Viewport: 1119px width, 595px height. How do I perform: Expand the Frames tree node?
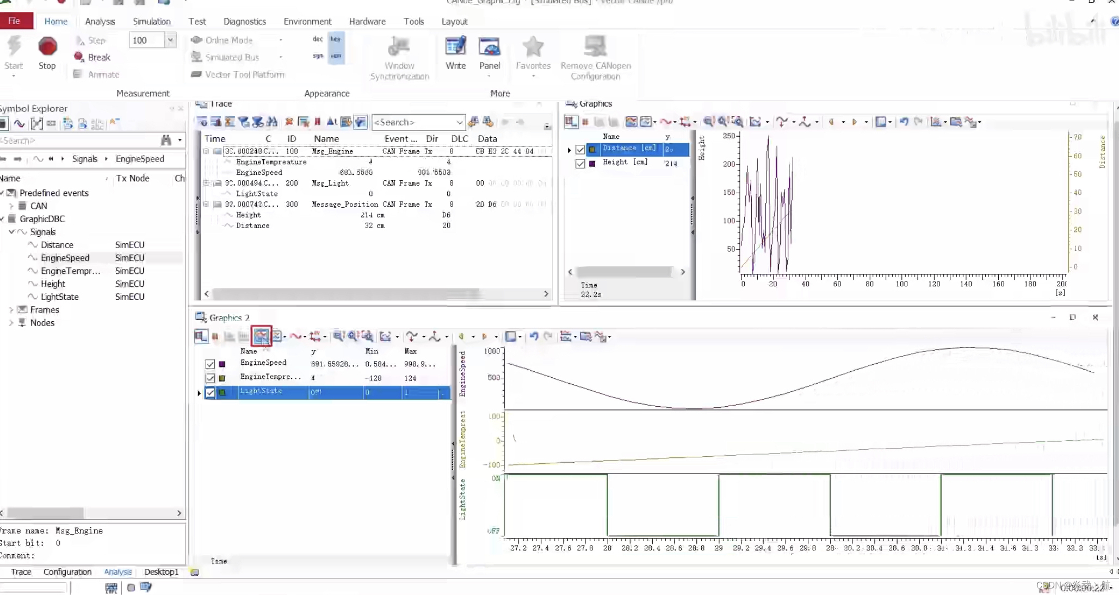point(11,310)
